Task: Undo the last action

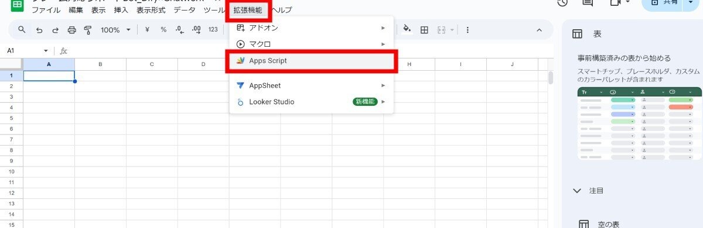Action: (39, 30)
